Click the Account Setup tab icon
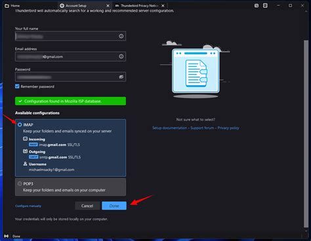The height and width of the screenshot is (241, 311). click(62, 6)
